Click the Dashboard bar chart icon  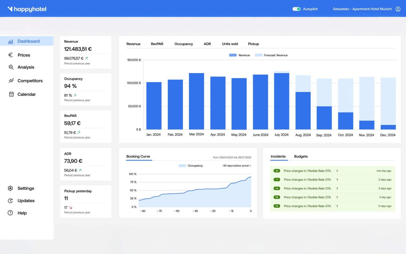[x=11, y=41]
